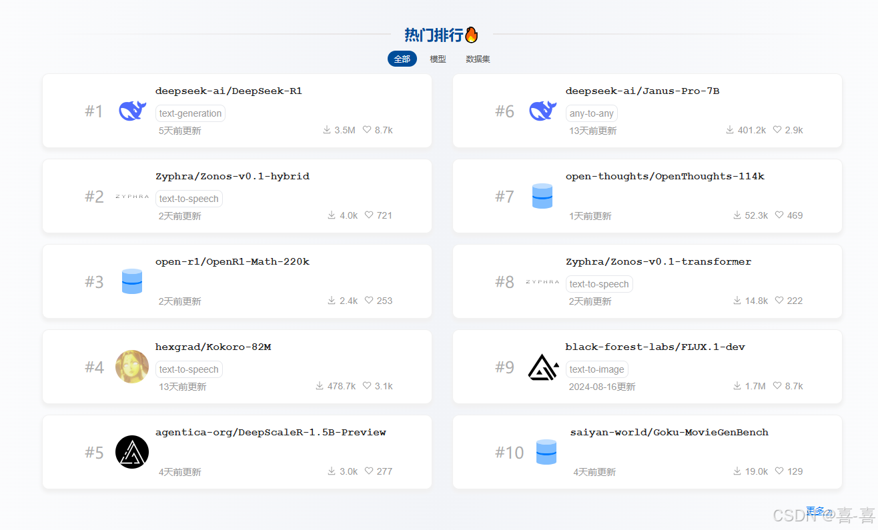Click download icon on Kokoro-82M card
The height and width of the screenshot is (530, 878).
[320, 386]
